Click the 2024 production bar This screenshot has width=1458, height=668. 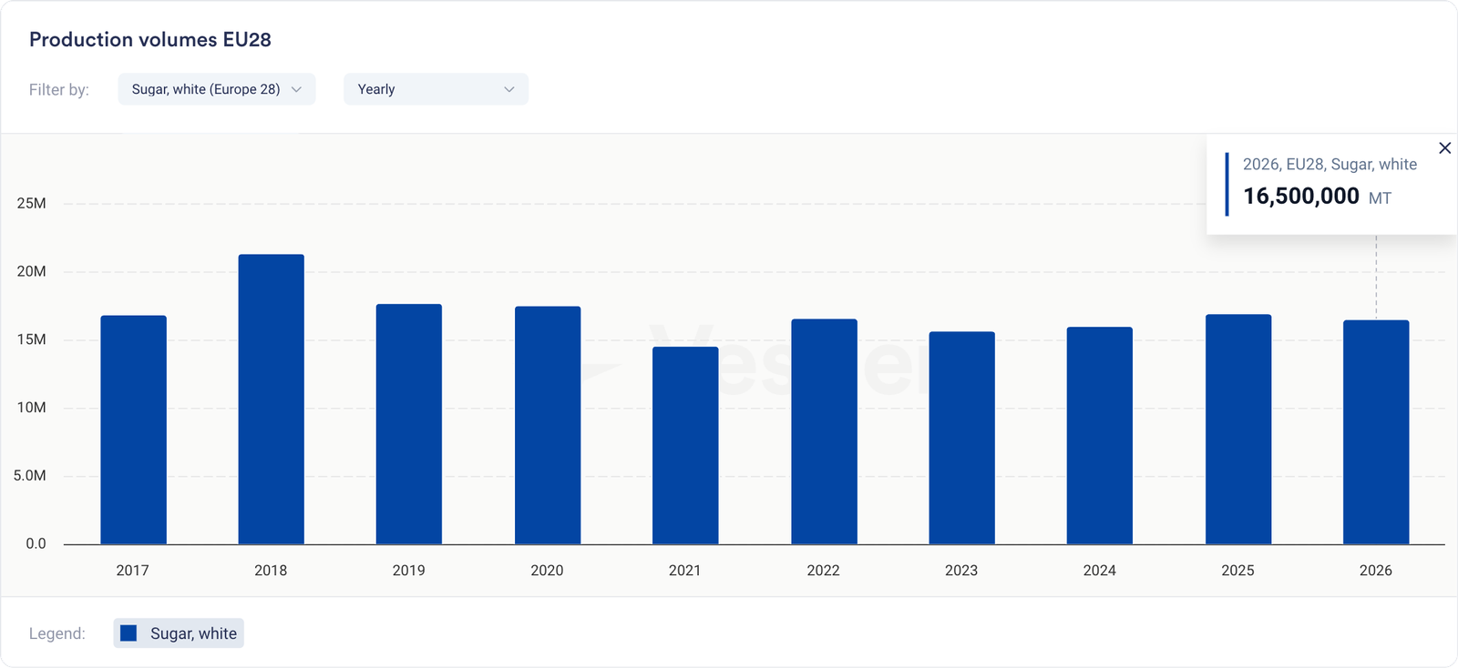[1100, 435]
